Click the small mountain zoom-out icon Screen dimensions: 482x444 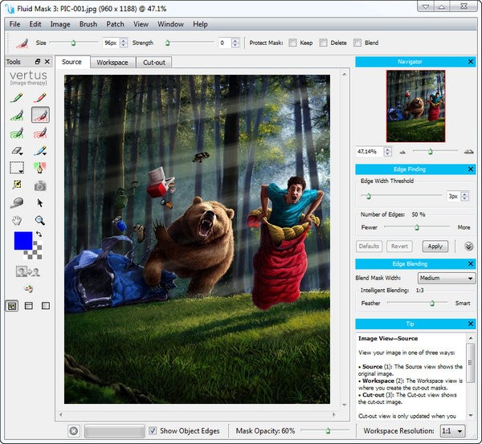click(x=402, y=152)
